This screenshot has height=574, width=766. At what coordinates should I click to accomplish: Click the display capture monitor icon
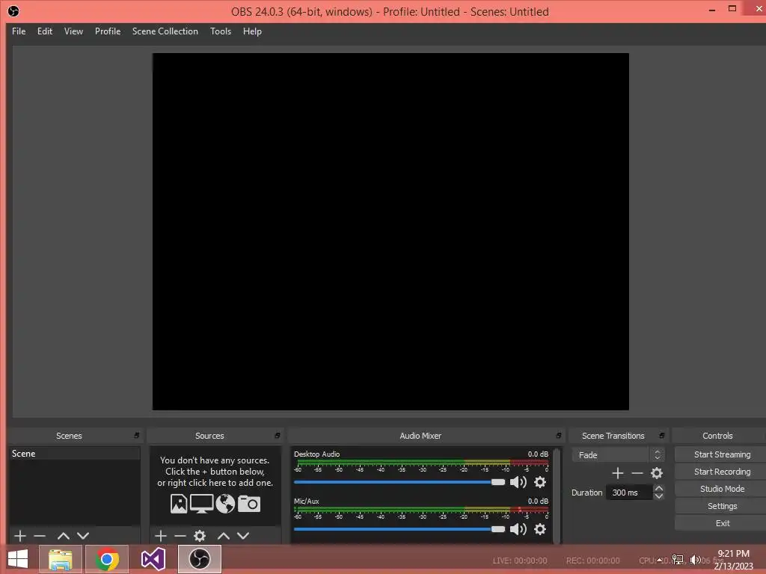[201, 504]
